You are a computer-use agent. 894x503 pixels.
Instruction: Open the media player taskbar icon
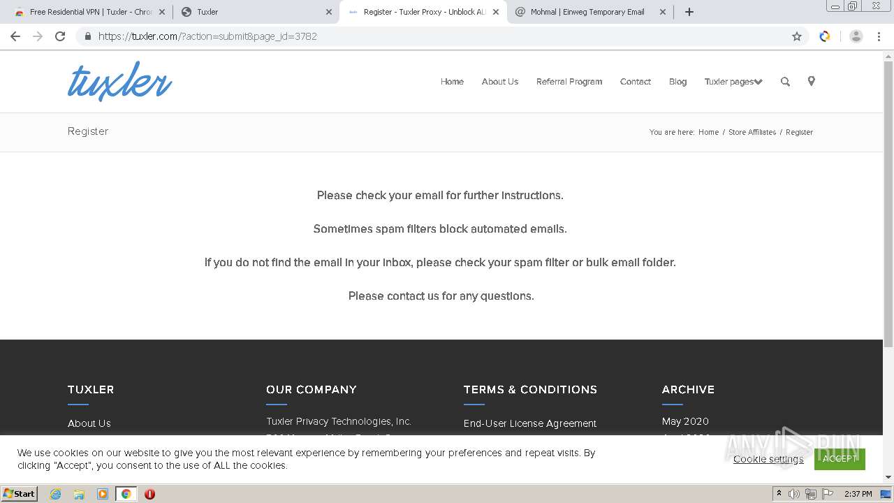pos(103,494)
